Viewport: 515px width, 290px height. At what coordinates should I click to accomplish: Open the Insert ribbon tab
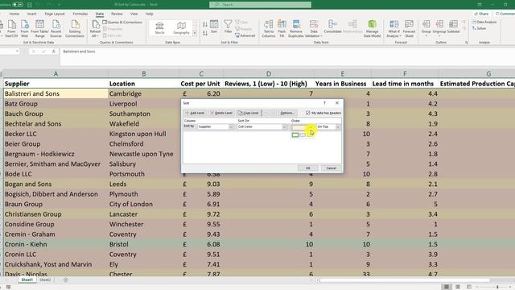click(32, 14)
